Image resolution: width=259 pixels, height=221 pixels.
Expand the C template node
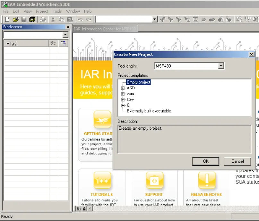point(123,105)
